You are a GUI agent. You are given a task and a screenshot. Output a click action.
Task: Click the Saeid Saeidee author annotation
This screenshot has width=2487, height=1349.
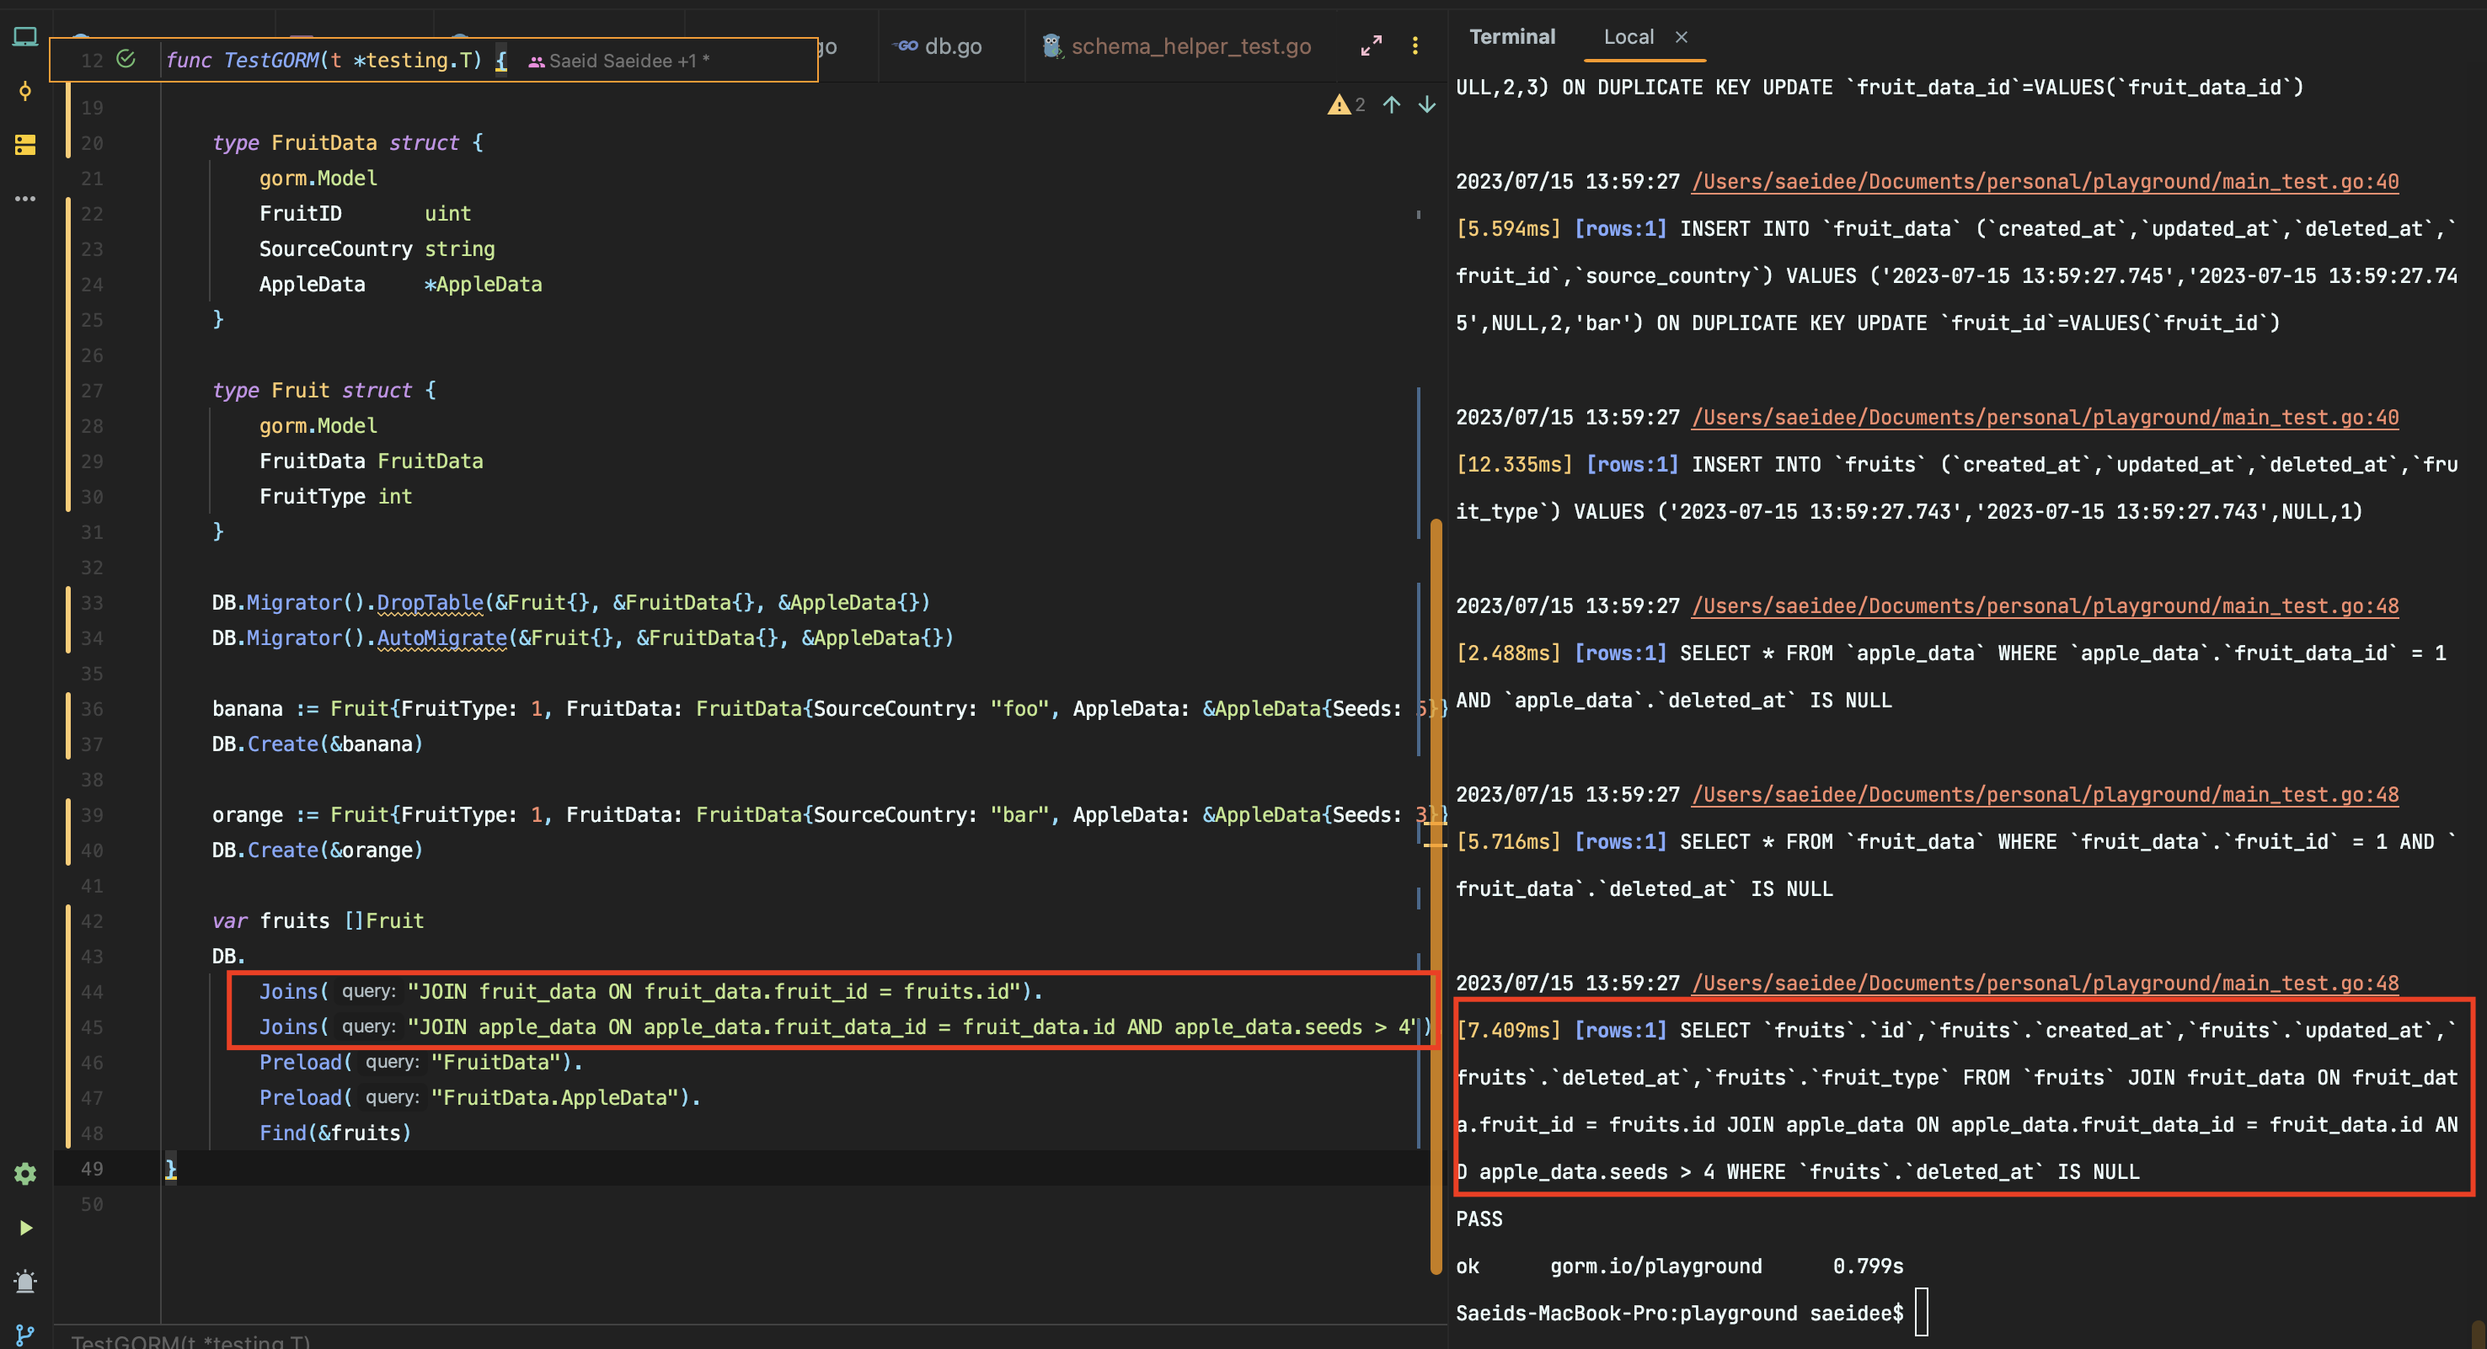623,60
